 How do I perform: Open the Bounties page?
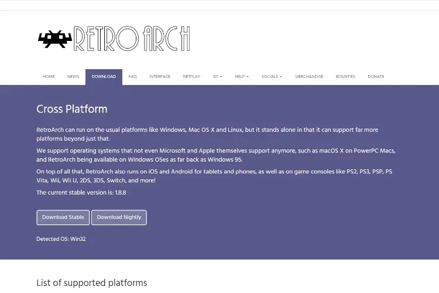pos(345,77)
